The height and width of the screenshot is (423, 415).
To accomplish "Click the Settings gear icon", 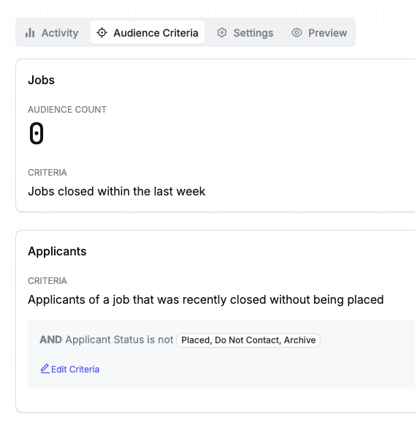I will coord(222,33).
